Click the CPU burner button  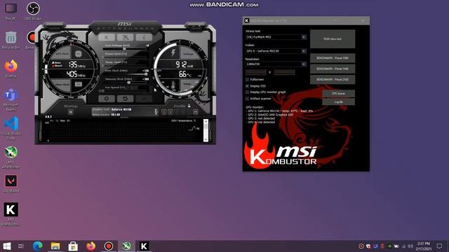coord(338,93)
